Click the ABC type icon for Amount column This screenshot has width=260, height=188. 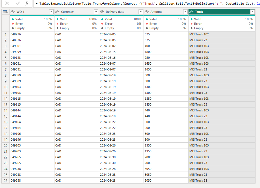click(147, 12)
